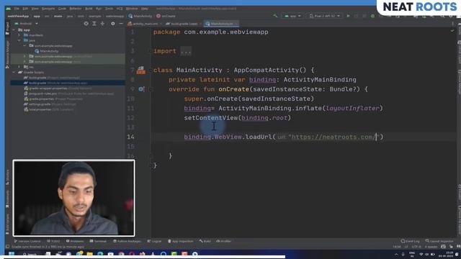Open the Logcat tool window
The image size is (461, 259).
coord(154,241)
